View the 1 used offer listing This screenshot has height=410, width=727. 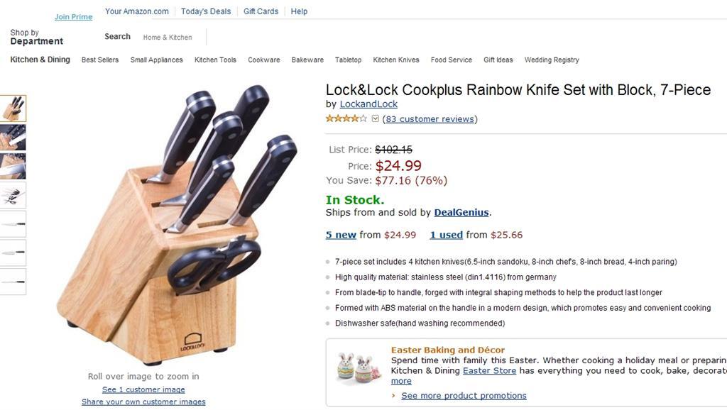pos(446,234)
